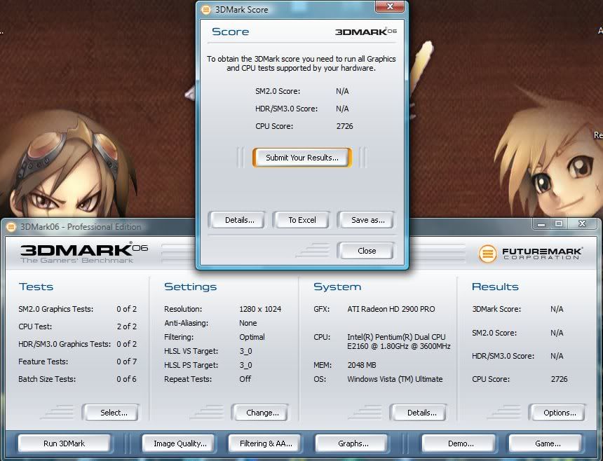Run the 3DMark benchmark
The width and height of the screenshot is (603, 461).
(x=64, y=443)
